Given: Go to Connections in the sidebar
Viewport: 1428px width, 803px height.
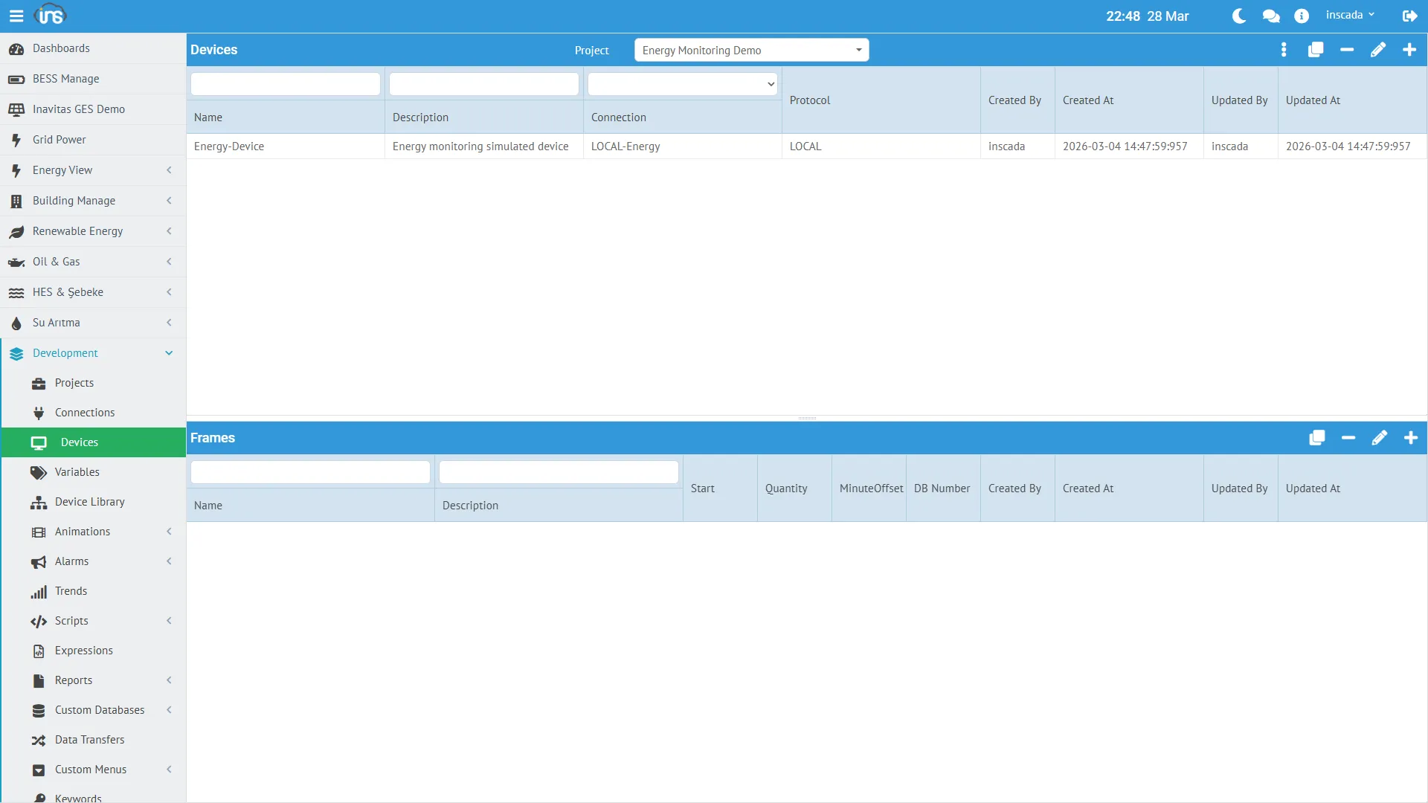Looking at the screenshot, I should click(x=84, y=413).
